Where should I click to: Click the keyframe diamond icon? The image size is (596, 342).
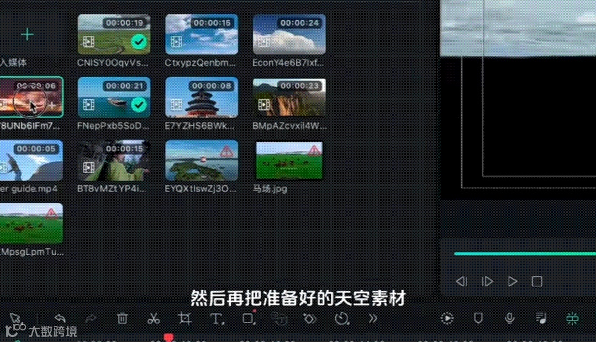310,319
